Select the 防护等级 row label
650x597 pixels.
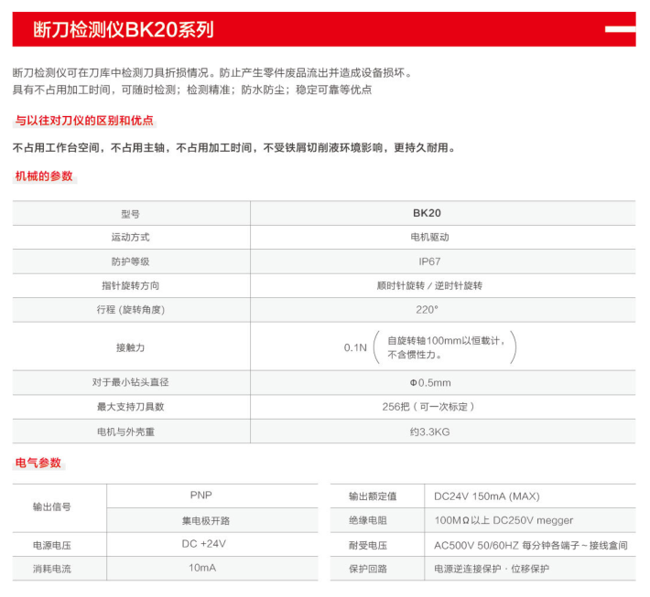pyautogui.click(x=131, y=261)
